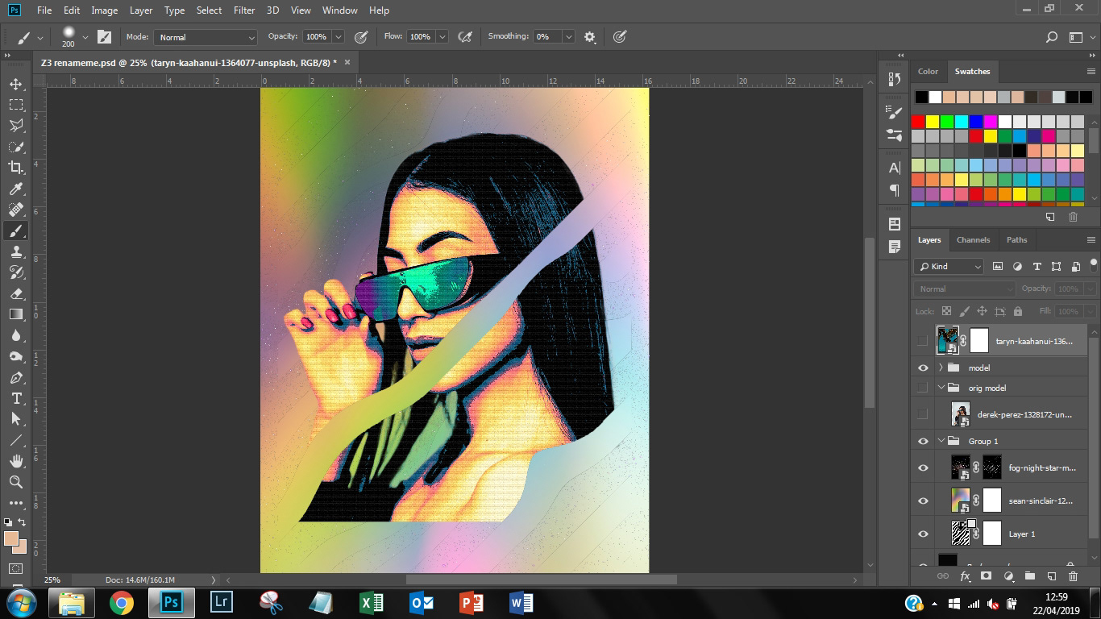The height and width of the screenshot is (619, 1101).
Task: Switch to the Channels tab
Action: point(973,239)
